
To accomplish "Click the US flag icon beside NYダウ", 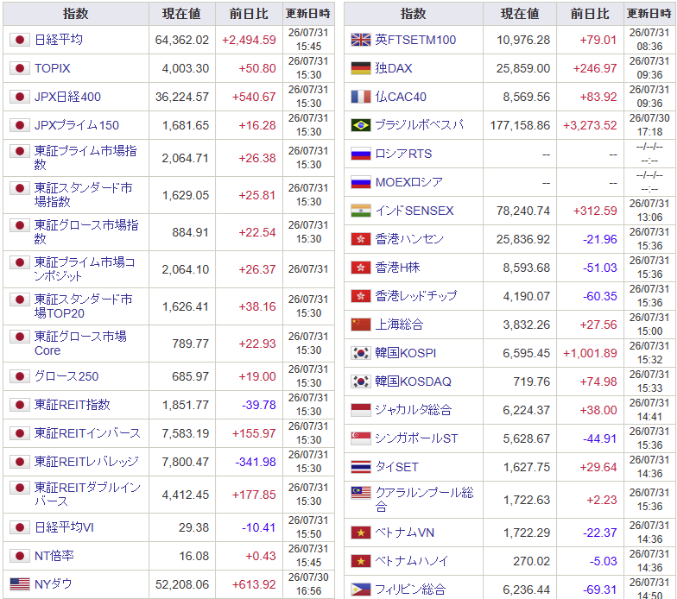I will click(x=19, y=584).
